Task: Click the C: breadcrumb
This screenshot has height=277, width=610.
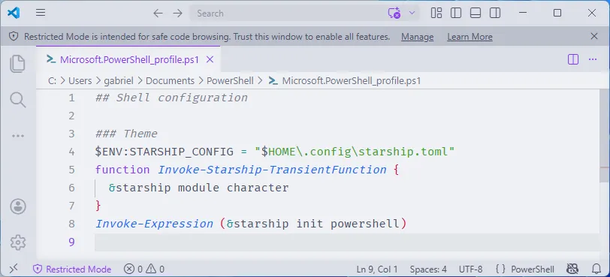Action: pyautogui.click(x=52, y=81)
